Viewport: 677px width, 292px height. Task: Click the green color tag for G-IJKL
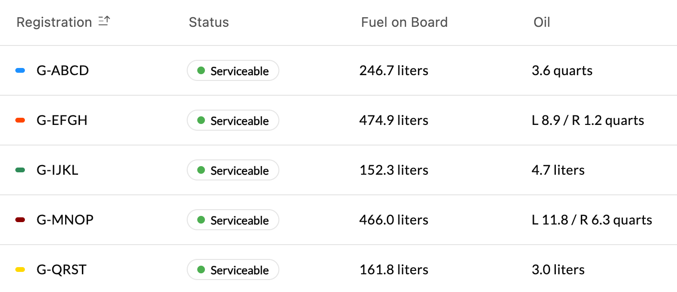tap(20, 170)
